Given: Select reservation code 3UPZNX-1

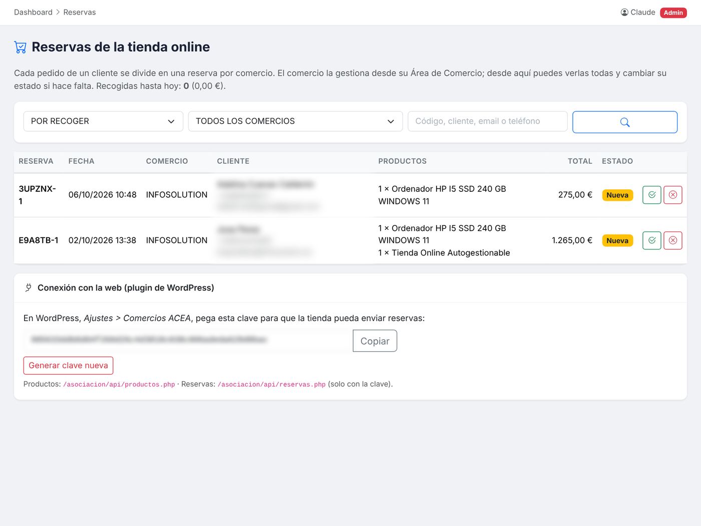Looking at the screenshot, I should [38, 195].
